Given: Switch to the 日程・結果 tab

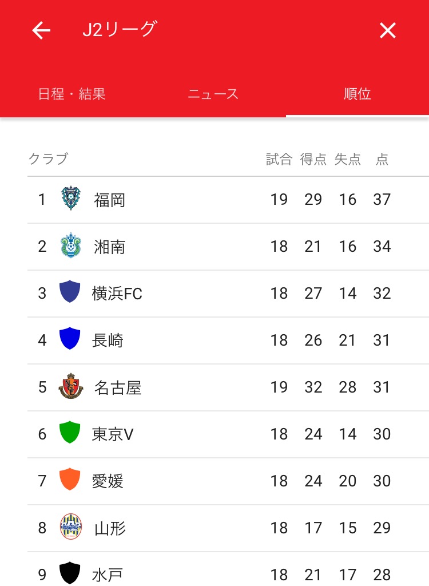Looking at the screenshot, I should tap(72, 94).
